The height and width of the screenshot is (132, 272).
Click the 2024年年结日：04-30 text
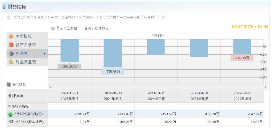click(x=250, y=27)
